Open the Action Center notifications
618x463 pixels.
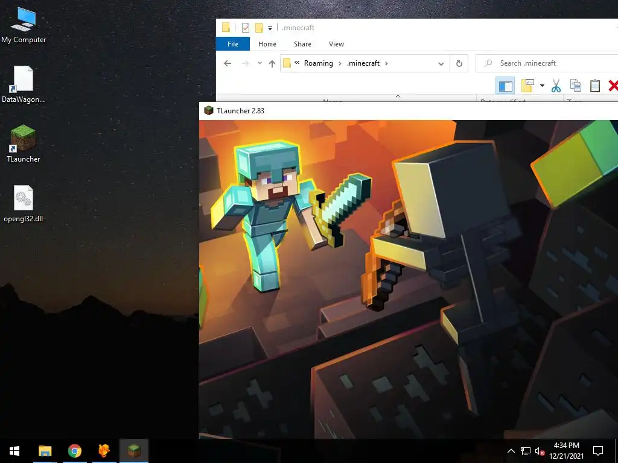pyautogui.click(x=598, y=451)
